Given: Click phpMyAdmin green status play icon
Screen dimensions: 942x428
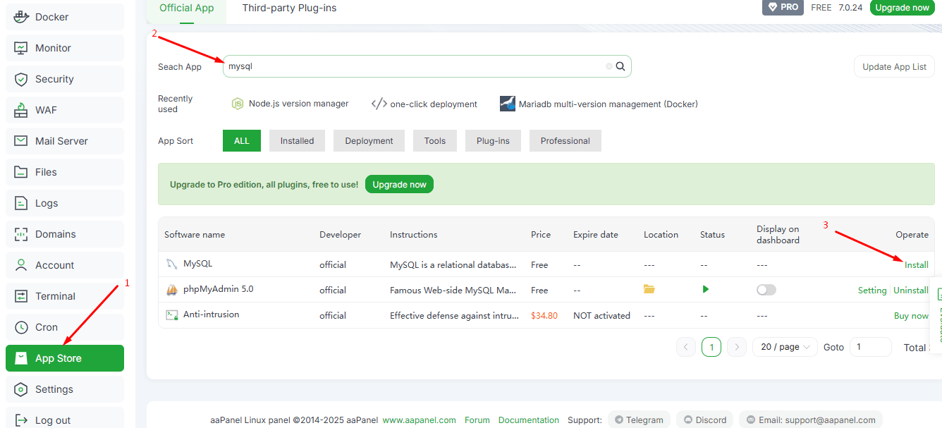Looking at the screenshot, I should pos(705,289).
